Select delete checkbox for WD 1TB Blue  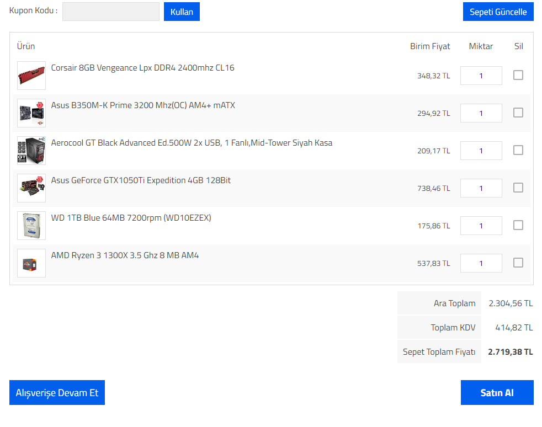[518, 225]
